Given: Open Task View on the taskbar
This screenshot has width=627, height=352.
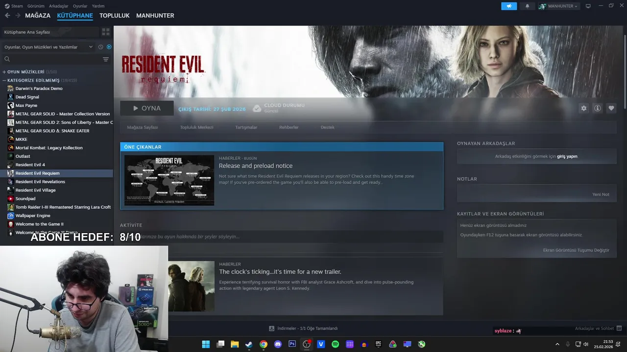Looking at the screenshot, I should point(220,344).
